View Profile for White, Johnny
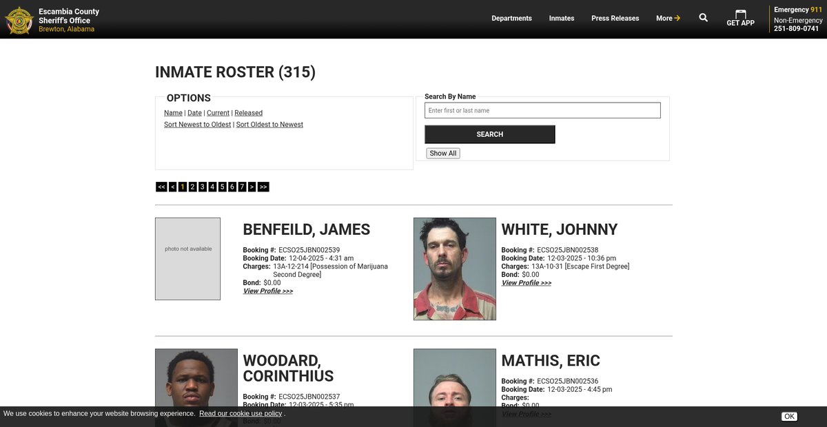The width and height of the screenshot is (827, 427). [527, 283]
